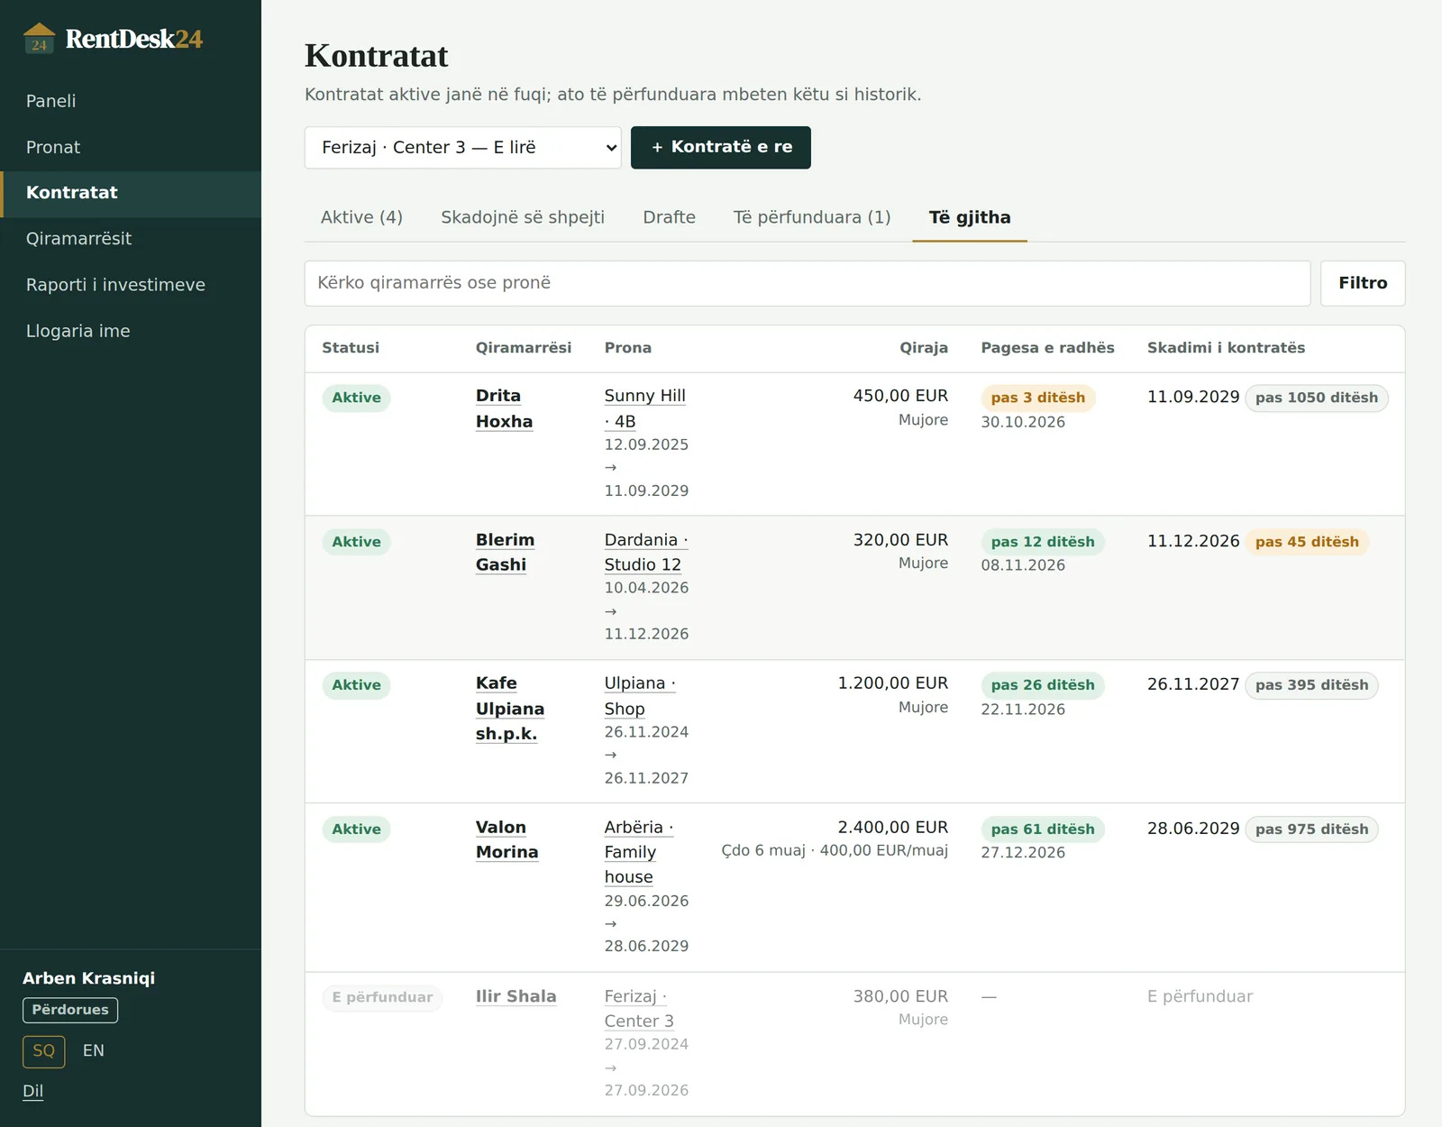Open tenant Drita Hoxha

click(505, 408)
